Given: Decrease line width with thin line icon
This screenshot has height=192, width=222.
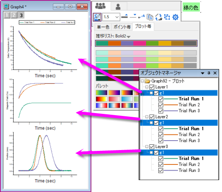Looking at the screenshot, I should 133,16.
